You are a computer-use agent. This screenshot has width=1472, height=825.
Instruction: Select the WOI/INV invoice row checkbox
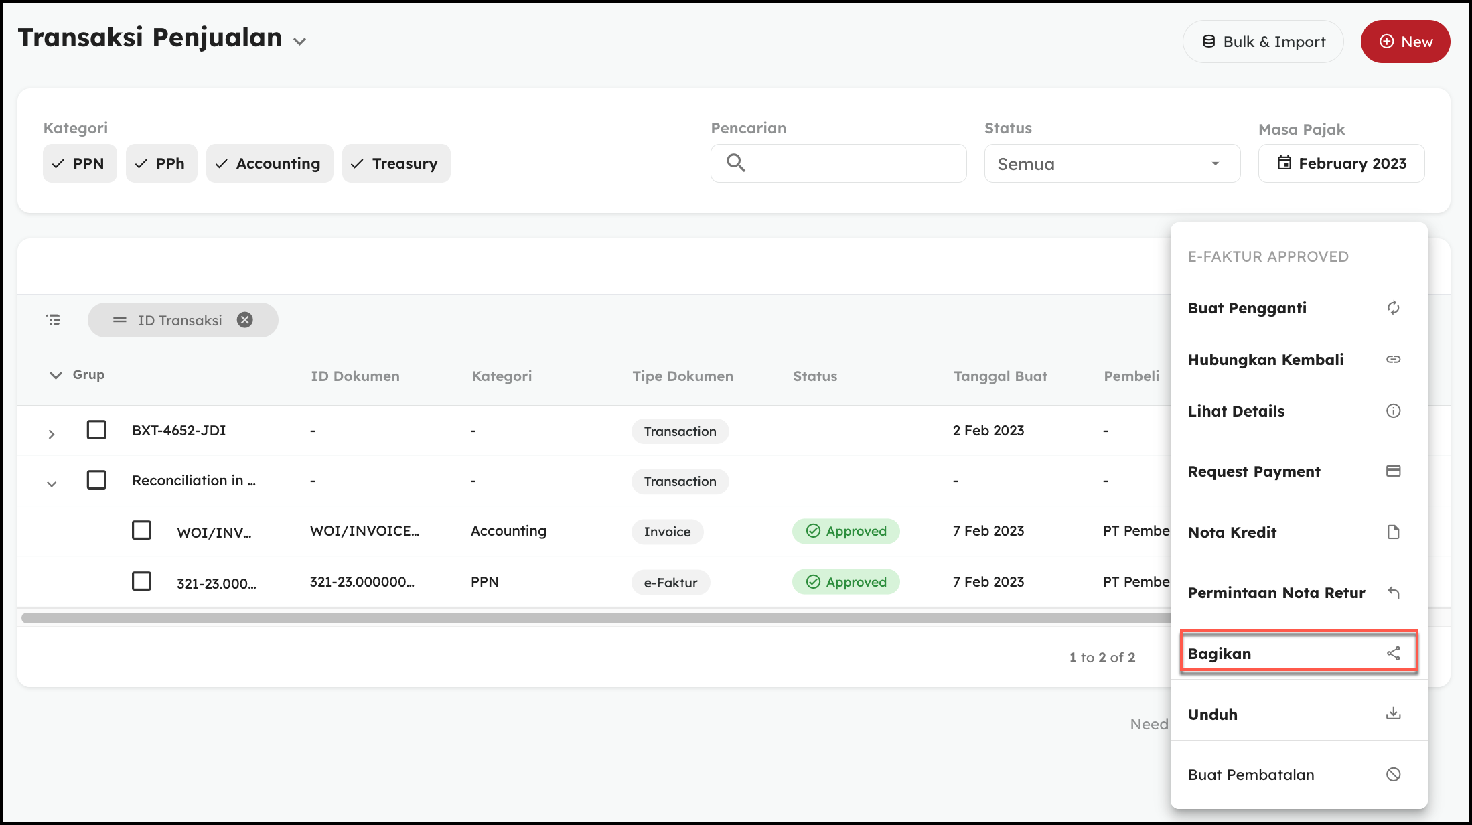[141, 530]
